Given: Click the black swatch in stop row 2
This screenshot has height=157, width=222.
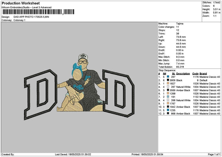Looking at the screenshot, I should 168,80.
